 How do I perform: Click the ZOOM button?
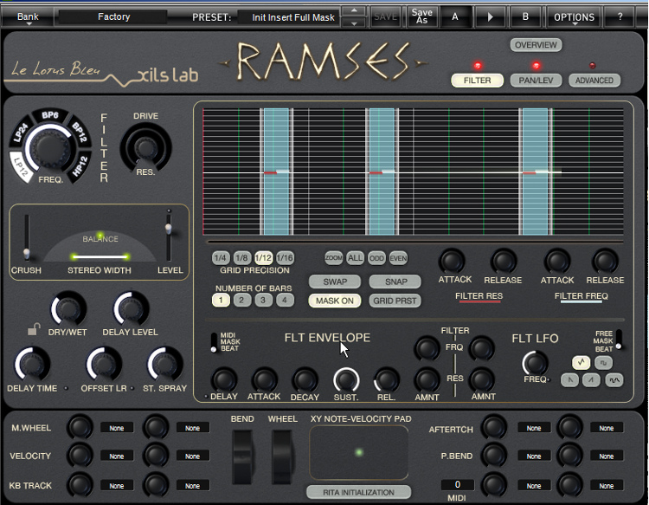click(x=333, y=258)
